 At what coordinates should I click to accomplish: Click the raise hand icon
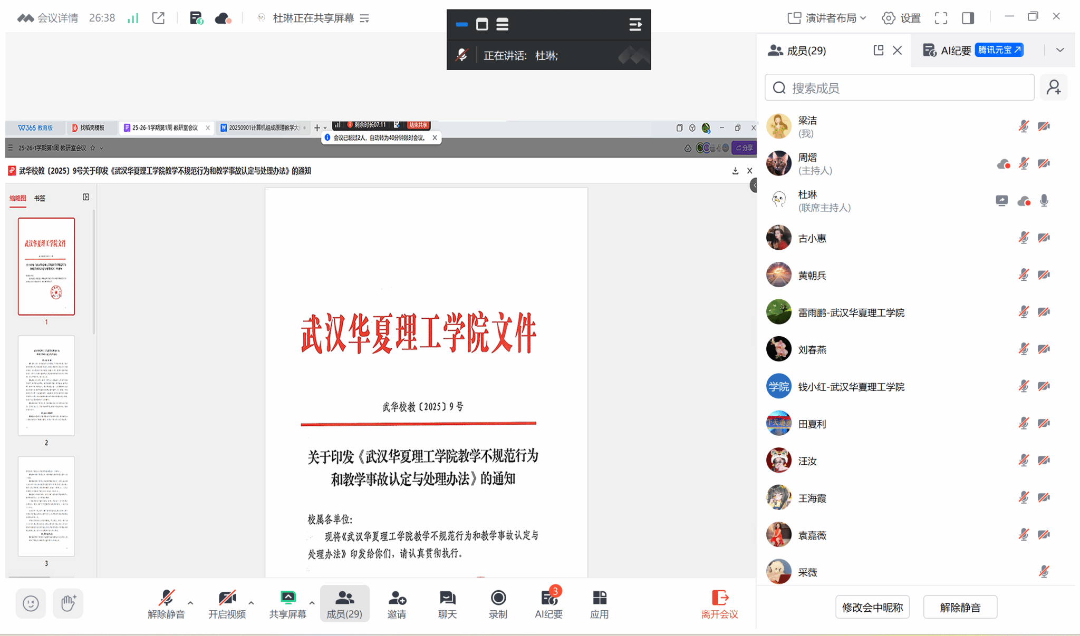(x=68, y=603)
